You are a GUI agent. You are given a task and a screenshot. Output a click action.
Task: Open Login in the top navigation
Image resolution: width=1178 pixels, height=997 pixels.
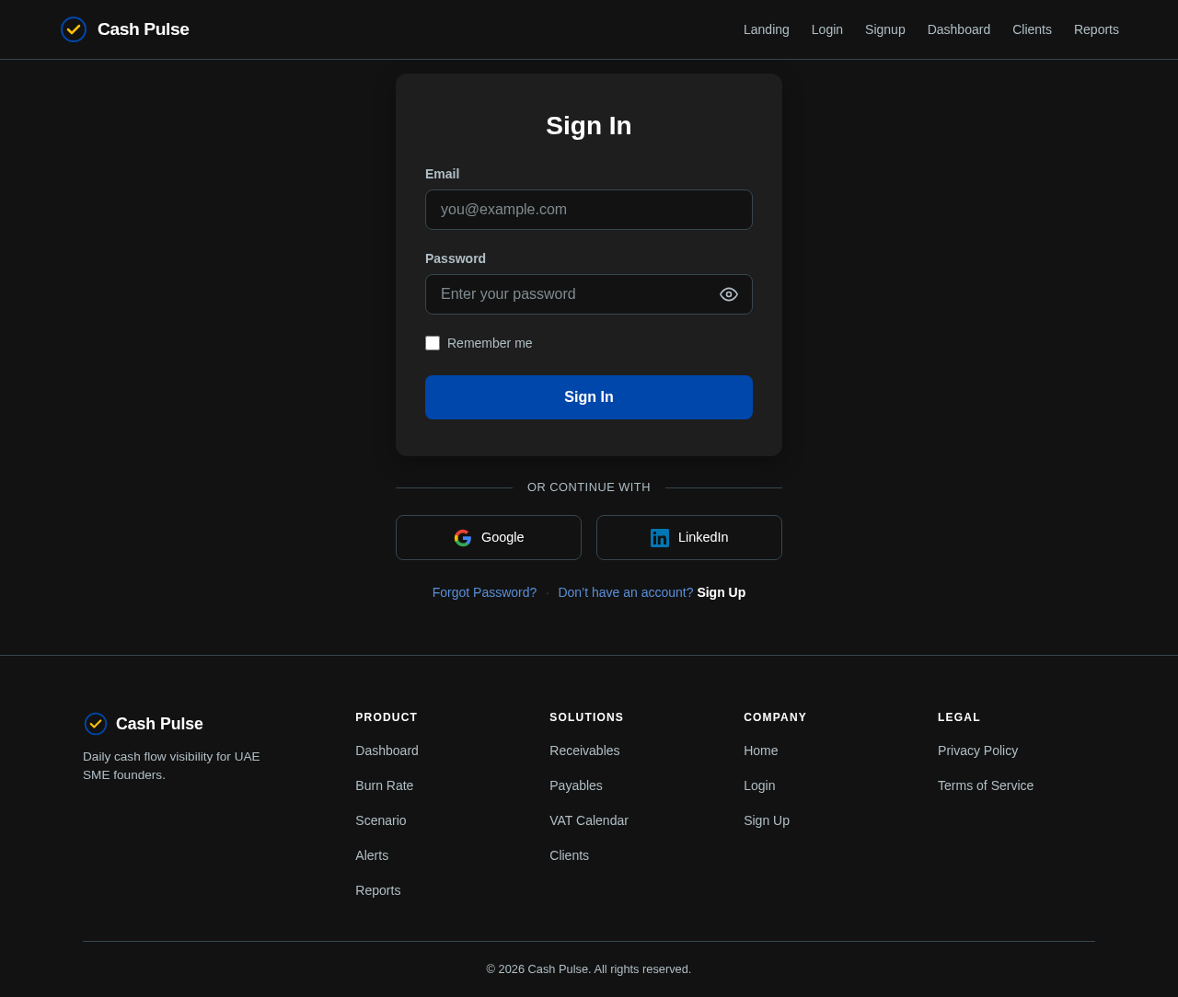(827, 29)
